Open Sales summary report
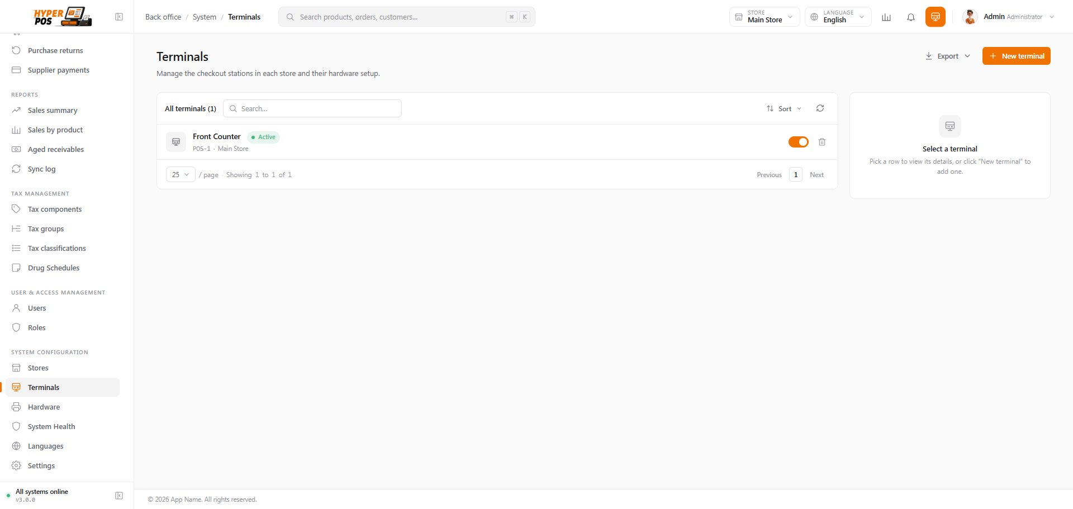Viewport: 1073px width, 509px height. click(x=63, y=110)
